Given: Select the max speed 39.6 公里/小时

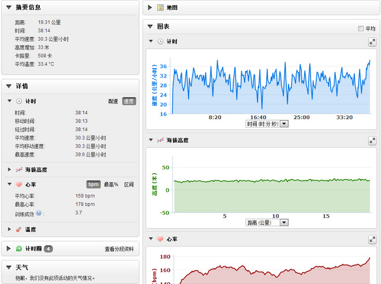Looking at the screenshot, I should click(91, 155).
